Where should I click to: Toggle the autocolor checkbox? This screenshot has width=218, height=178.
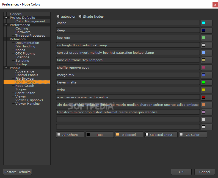click(58, 17)
